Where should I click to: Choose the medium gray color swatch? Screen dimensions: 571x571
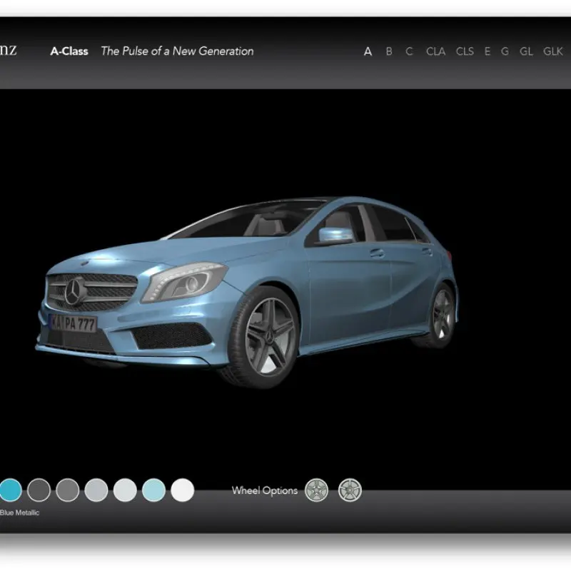(67, 490)
